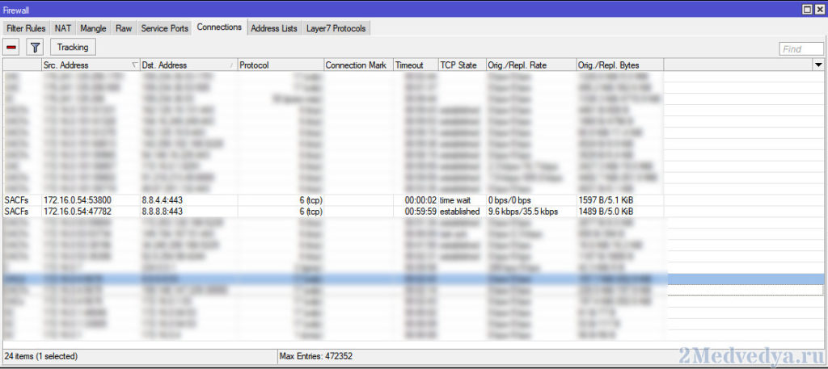Click timeout value 00:00:02
828x369 pixels.
tap(420, 200)
